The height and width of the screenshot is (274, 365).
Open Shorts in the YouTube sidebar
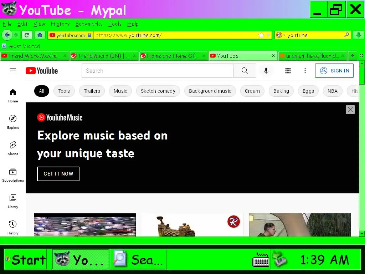(x=13, y=148)
